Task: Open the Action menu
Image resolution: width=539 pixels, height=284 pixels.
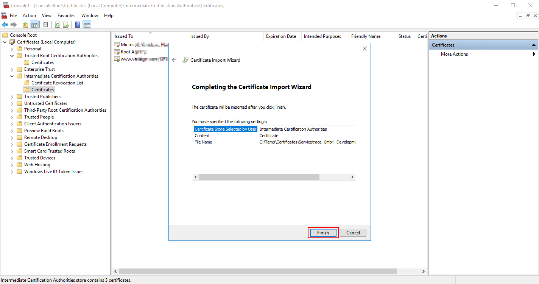Action: [x=29, y=15]
